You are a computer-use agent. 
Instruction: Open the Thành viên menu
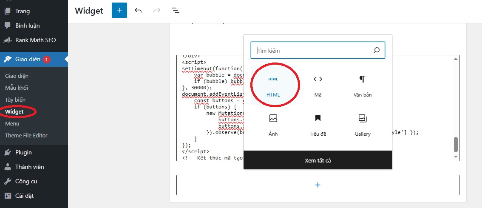pos(34,167)
